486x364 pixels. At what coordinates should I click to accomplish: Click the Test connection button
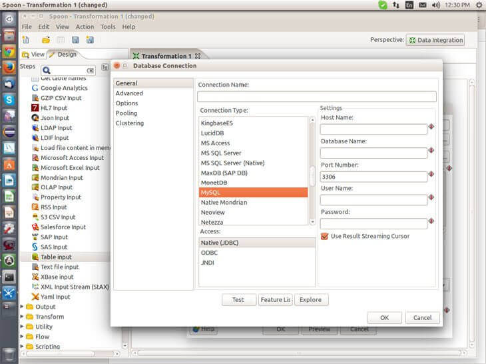coord(238,300)
